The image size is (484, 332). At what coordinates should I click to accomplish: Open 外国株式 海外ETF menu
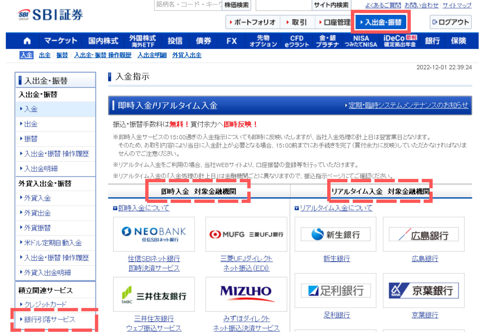(x=142, y=41)
